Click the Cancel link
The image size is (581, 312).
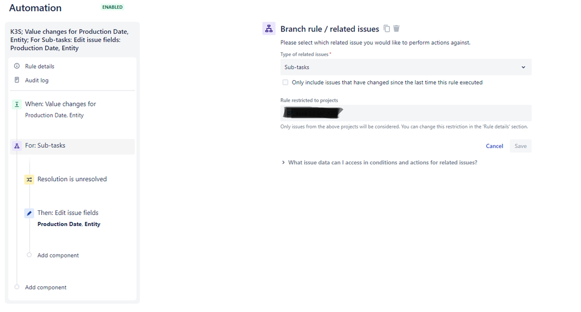coord(494,146)
